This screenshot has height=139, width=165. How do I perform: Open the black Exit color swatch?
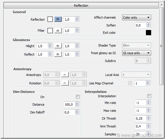[x=148, y=33]
